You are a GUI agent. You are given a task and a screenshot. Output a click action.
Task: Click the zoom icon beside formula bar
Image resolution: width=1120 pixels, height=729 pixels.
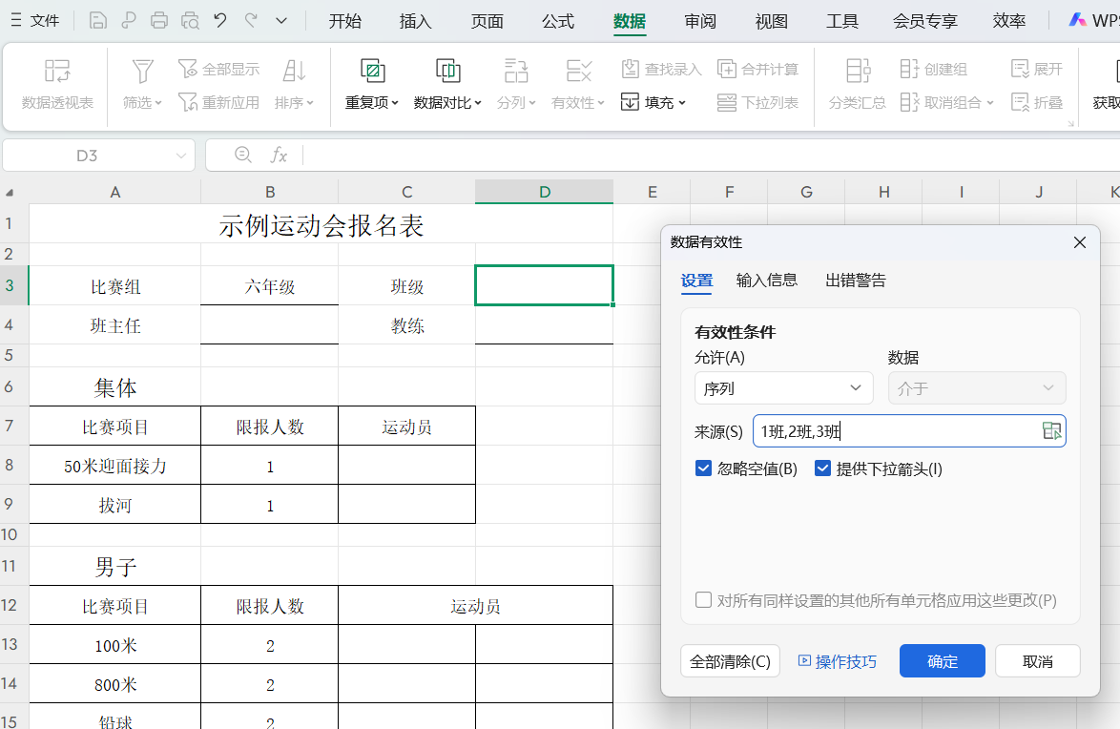tap(243, 155)
